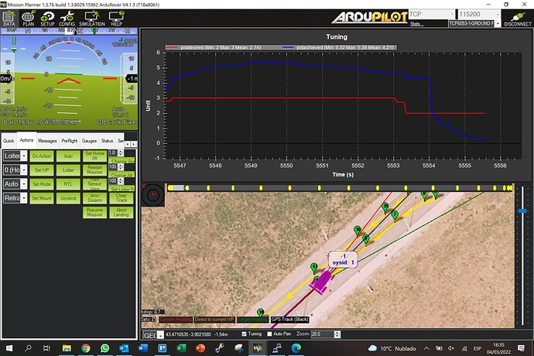Open Outlook from the taskbar
The height and width of the screenshot is (356, 534).
point(124,348)
